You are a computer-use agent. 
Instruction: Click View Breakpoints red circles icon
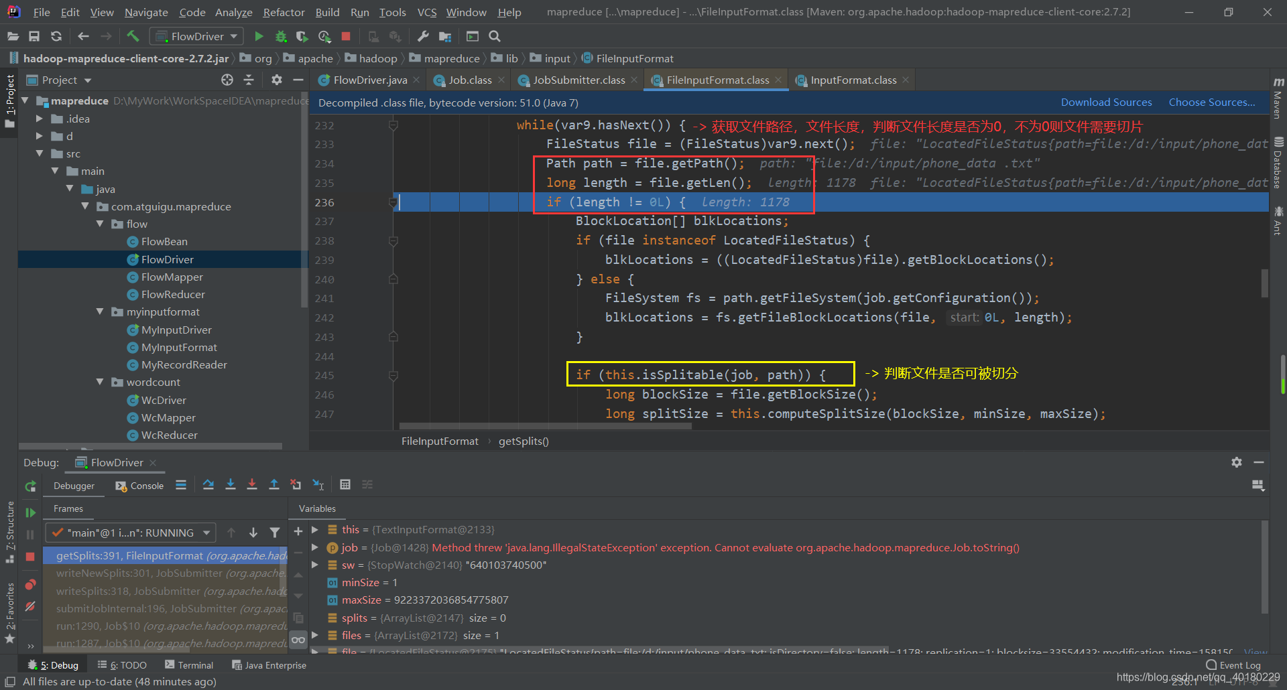point(30,585)
